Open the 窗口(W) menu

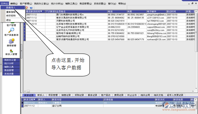pos(112,4)
